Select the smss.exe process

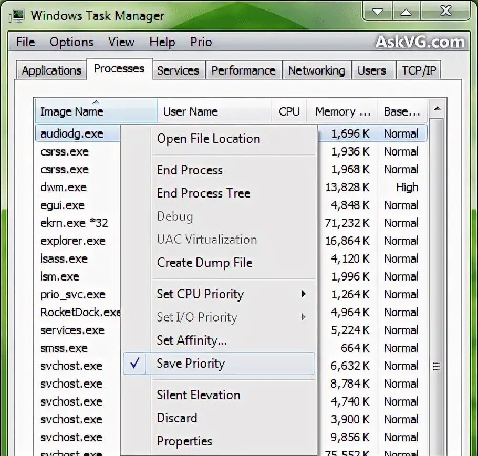tap(64, 348)
